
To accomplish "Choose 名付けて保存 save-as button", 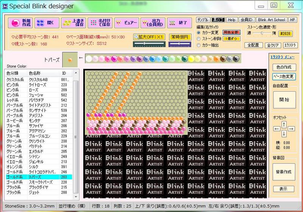I will point(100,23).
